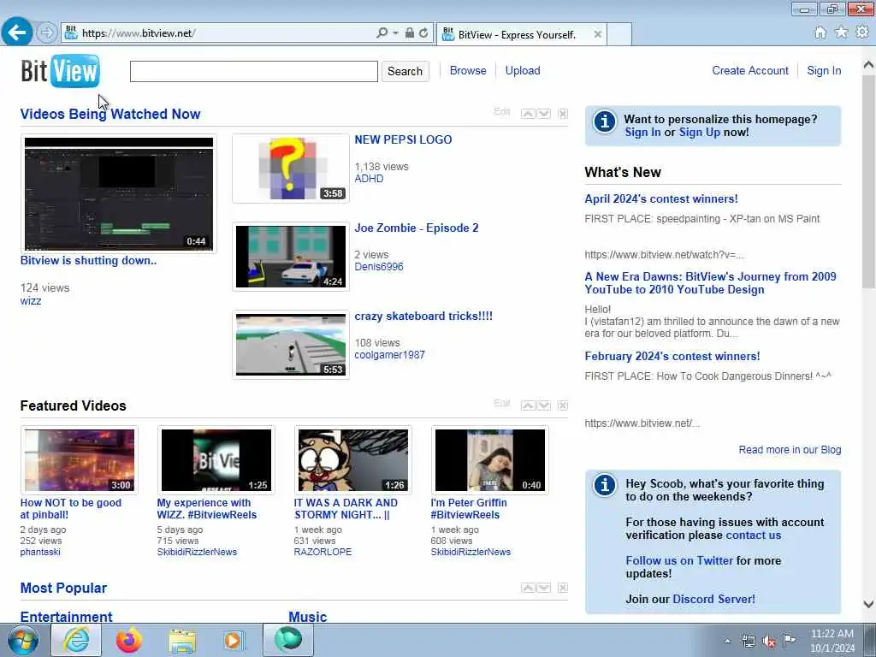Open the Joe Zombie Episode 2 thumbnail
Screen dimensions: 876x657
coord(291,257)
